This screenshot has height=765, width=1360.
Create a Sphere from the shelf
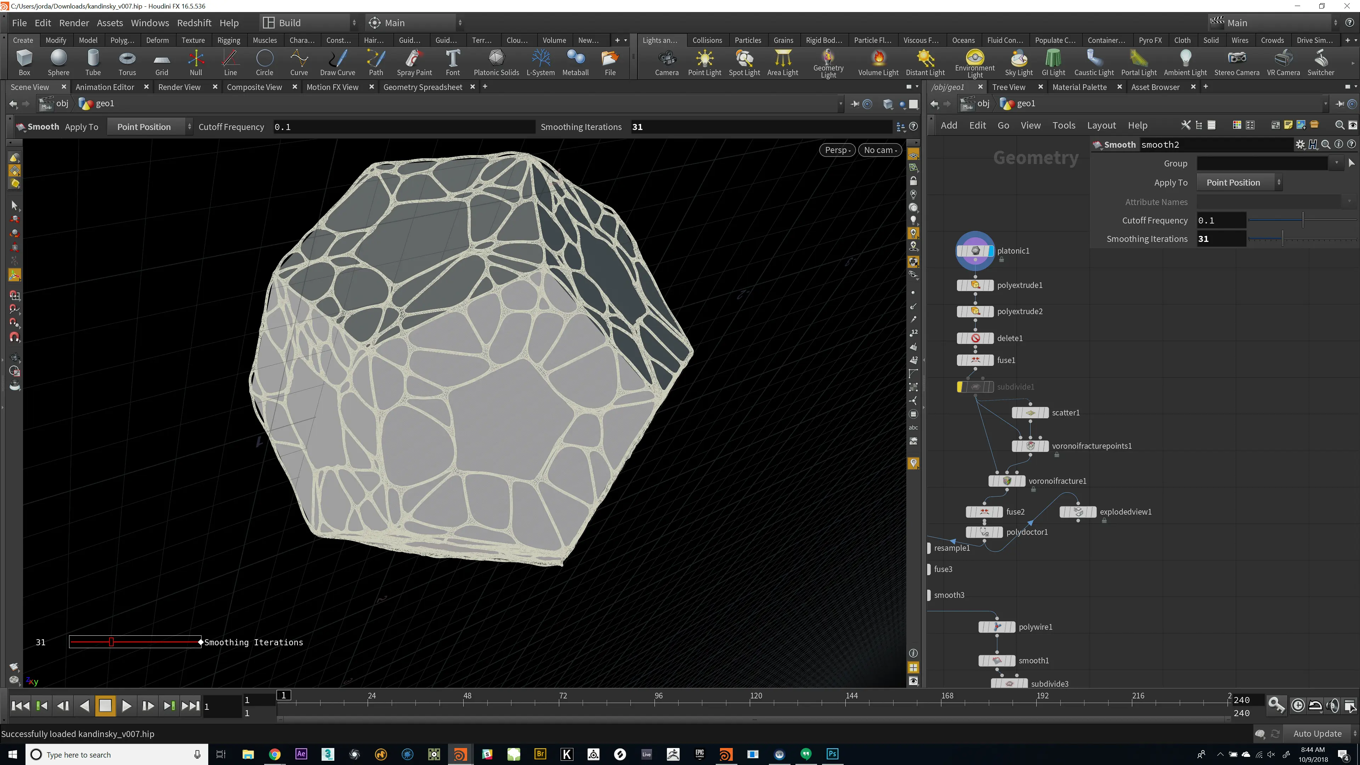[x=58, y=62]
